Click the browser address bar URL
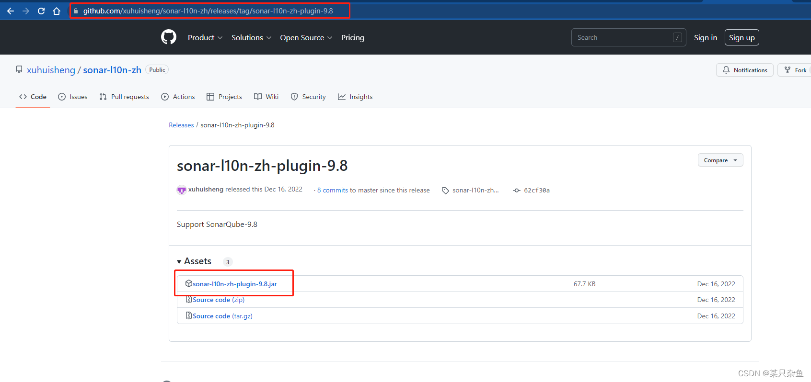 (208, 11)
